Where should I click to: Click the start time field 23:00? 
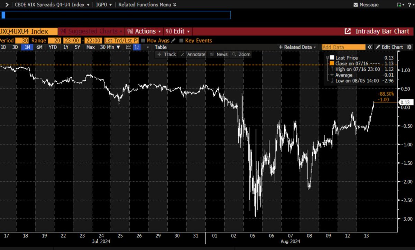(72, 40)
